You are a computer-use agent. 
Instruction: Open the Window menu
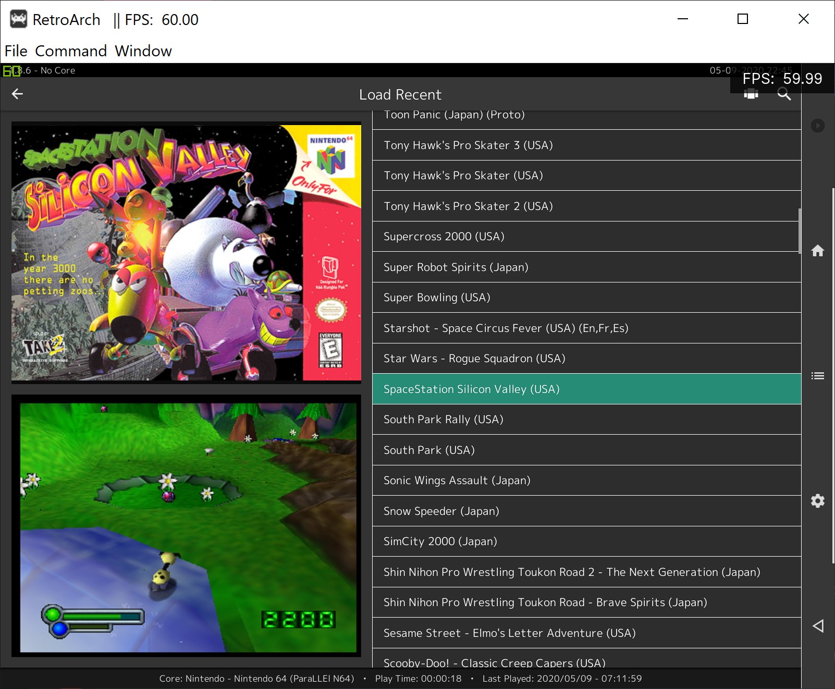144,51
